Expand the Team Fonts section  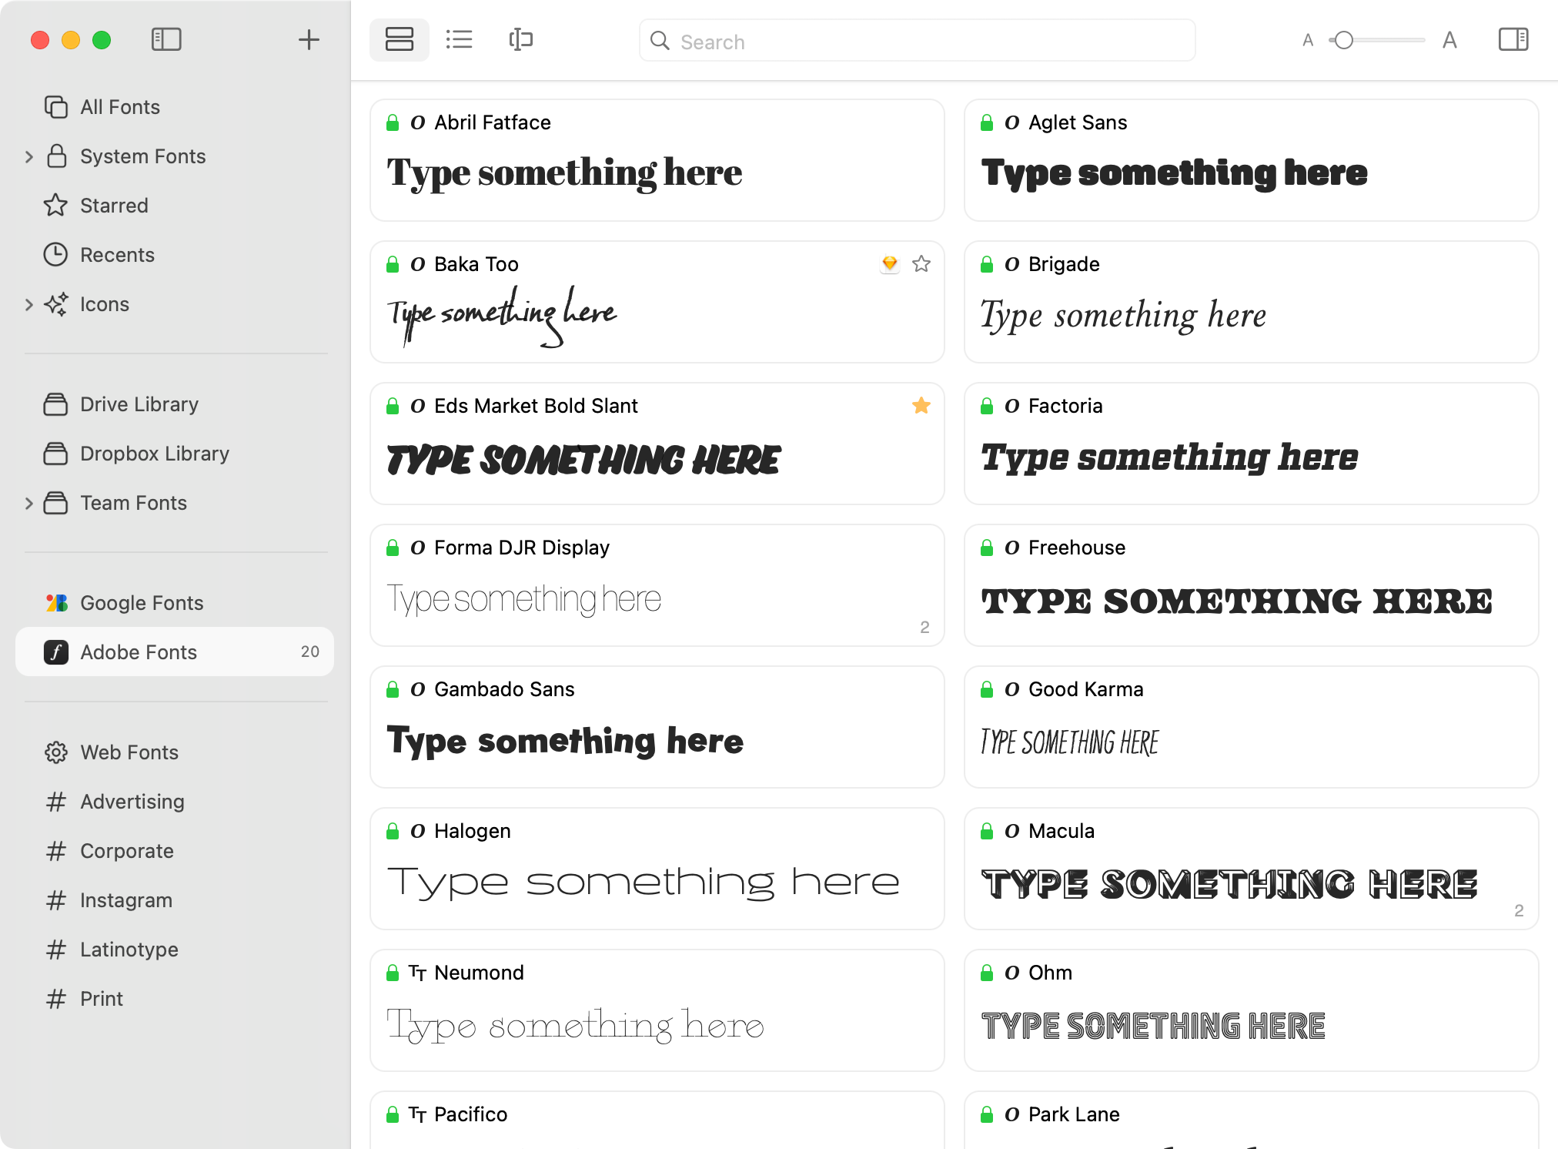[x=29, y=503]
